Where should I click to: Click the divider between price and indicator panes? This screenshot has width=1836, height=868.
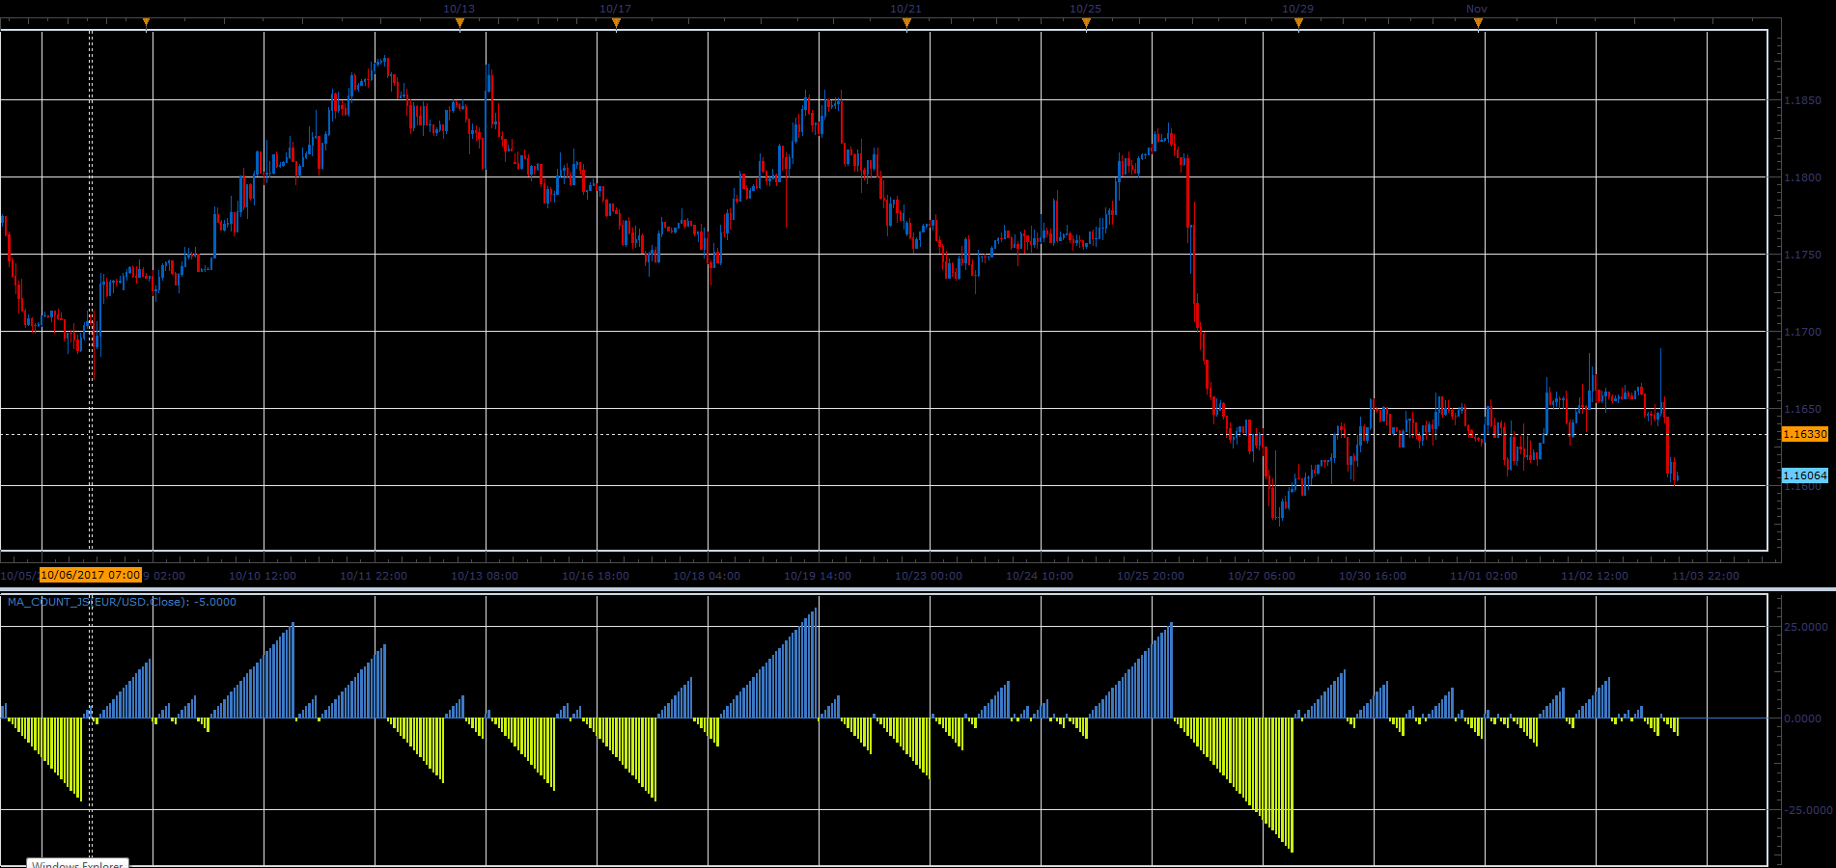coord(918,588)
